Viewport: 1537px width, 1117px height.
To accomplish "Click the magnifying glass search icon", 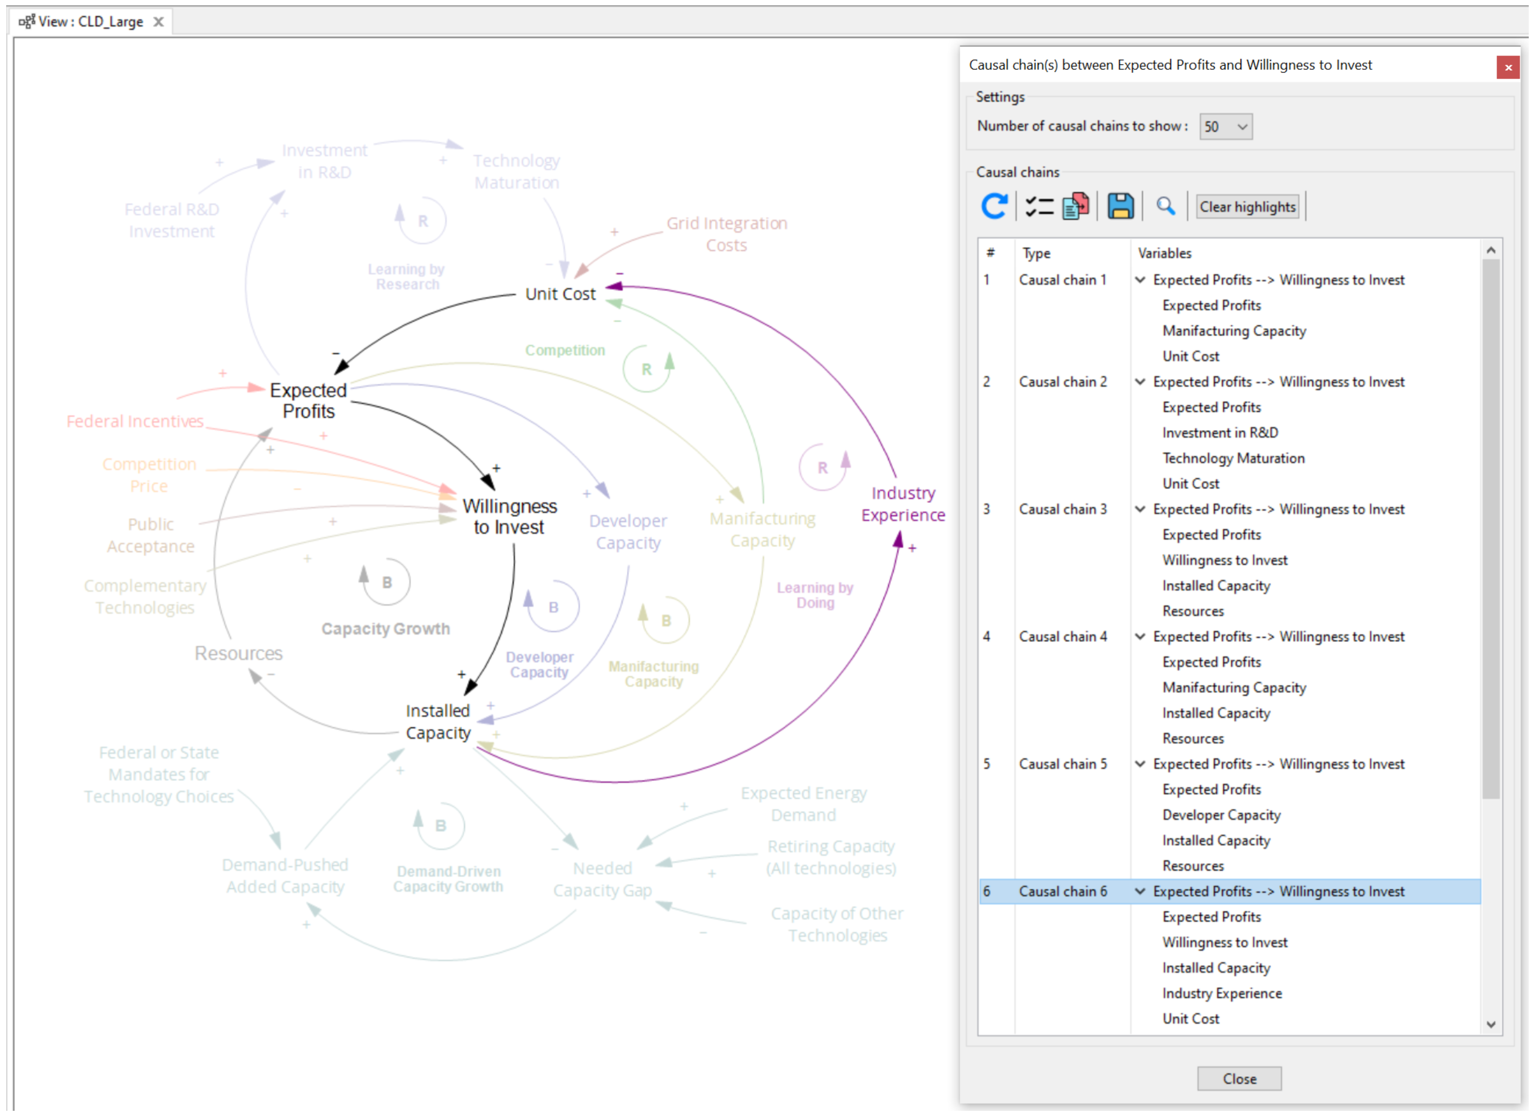I will pos(1165,206).
